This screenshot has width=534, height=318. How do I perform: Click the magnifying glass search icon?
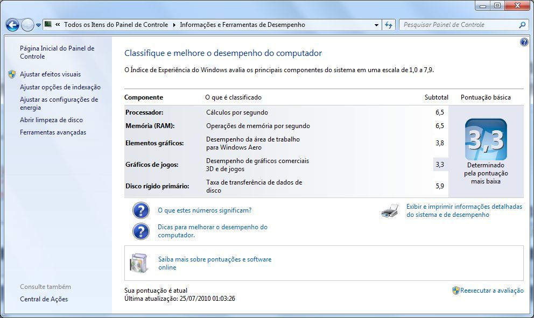click(x=522, y=25)
